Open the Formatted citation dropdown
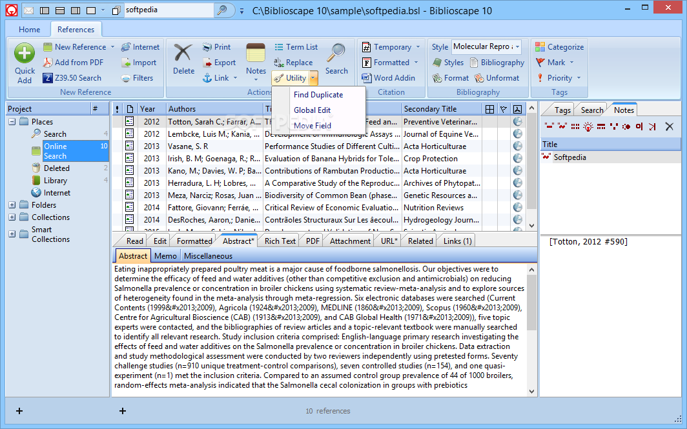687x429 pixels. pyautogui.click(x=416, y=63)
